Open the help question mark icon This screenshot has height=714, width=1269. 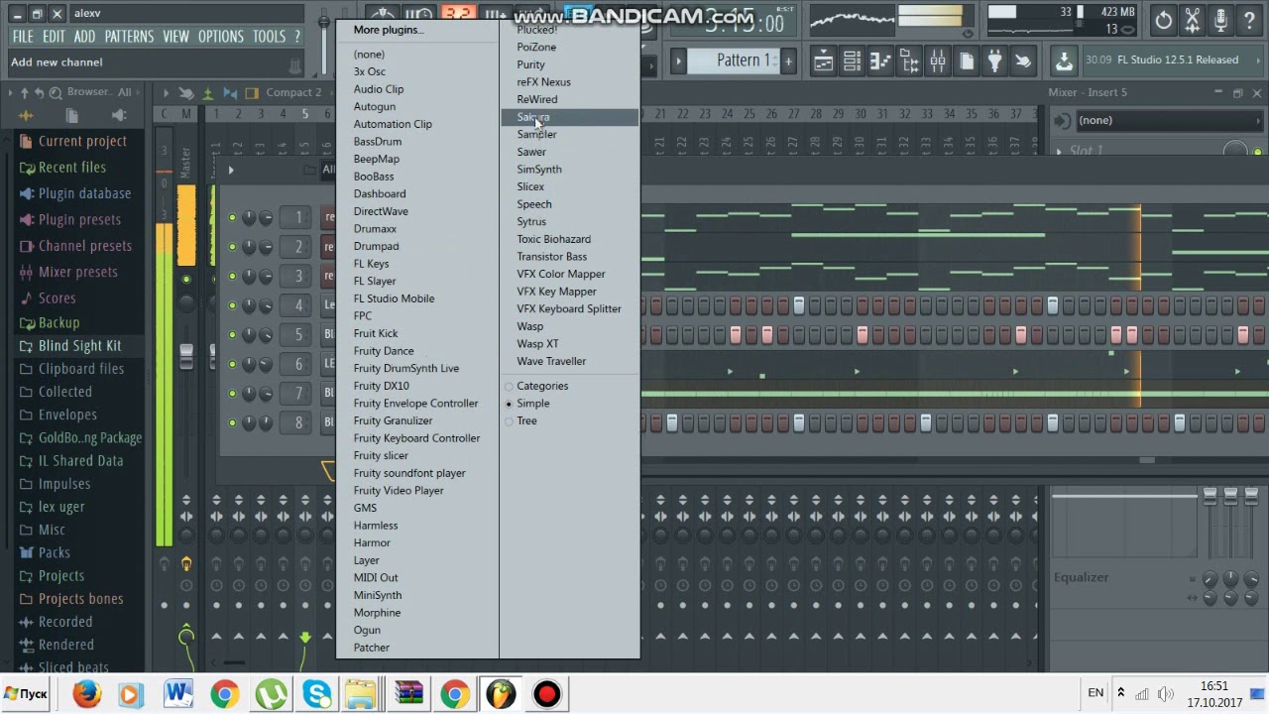(1249, 20)
